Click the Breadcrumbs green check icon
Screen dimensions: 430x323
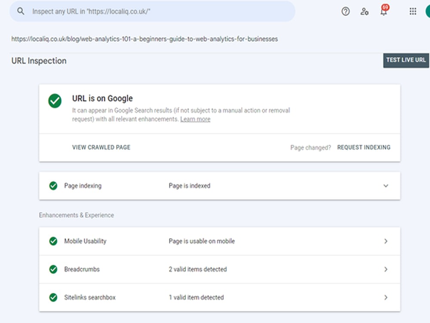[53, 269]
